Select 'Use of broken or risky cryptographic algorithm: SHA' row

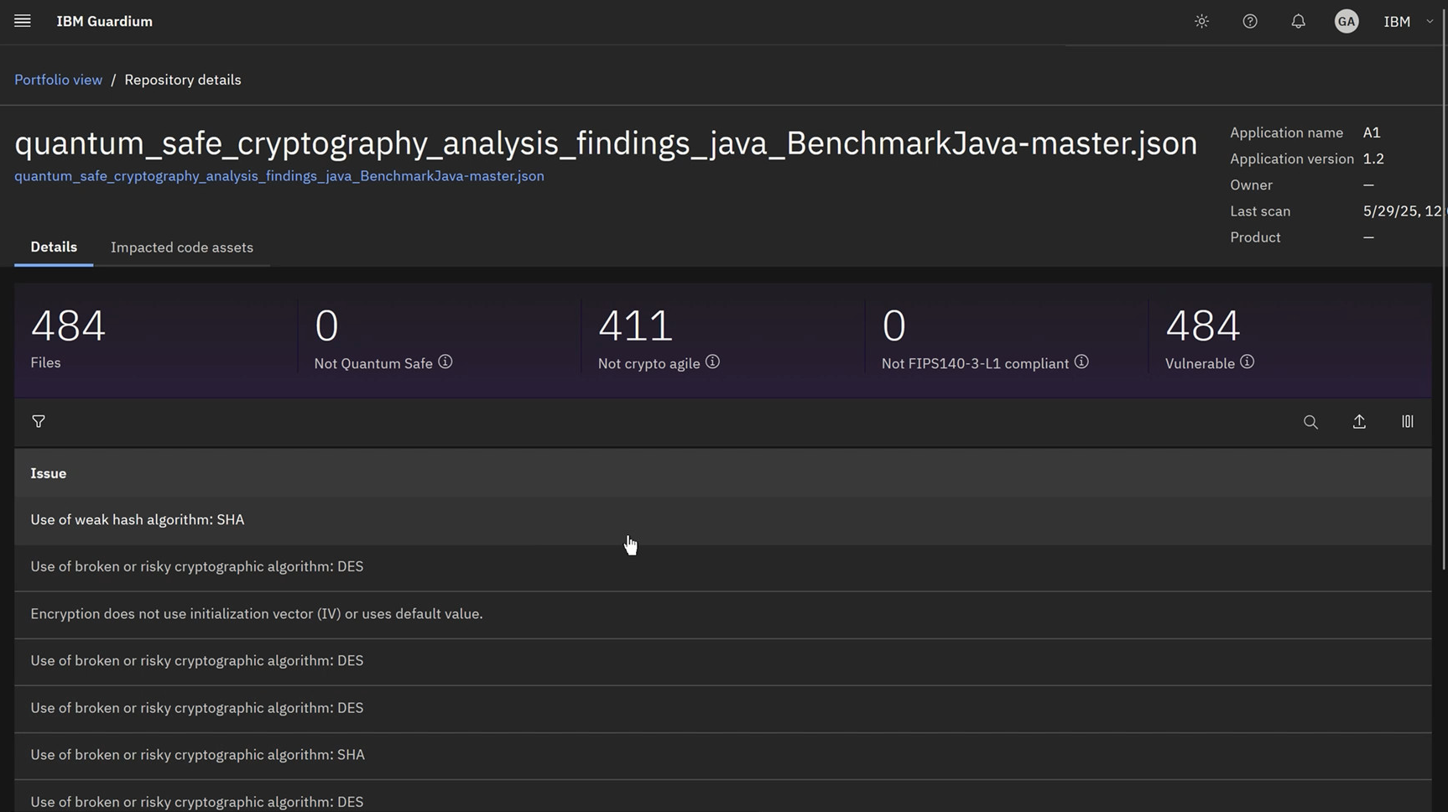tap(723, 755)
